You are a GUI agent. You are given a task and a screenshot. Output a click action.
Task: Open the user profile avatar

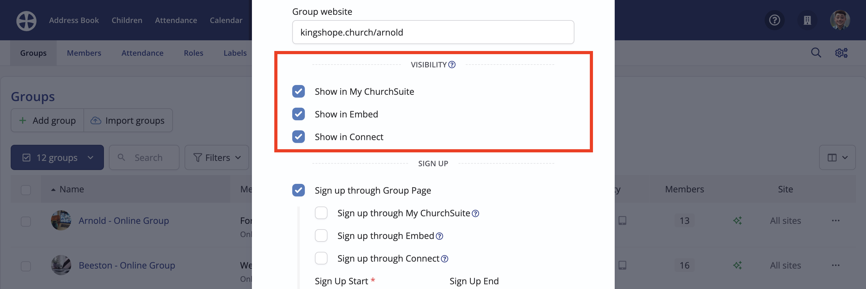(x=840, y=20)
